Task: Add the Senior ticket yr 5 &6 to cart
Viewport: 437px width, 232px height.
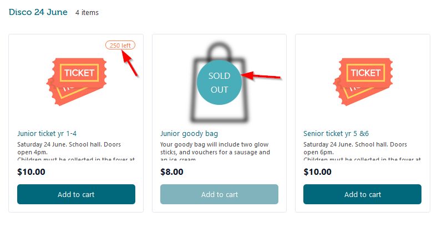Action: pyautogui.click(x=362, y=194)
